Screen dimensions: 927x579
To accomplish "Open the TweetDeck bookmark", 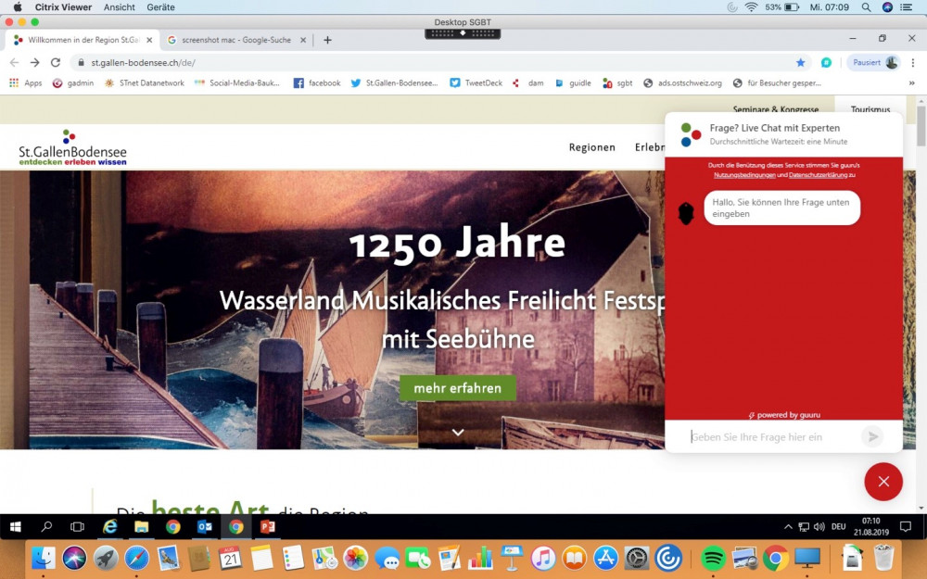I will click(476, 82).
